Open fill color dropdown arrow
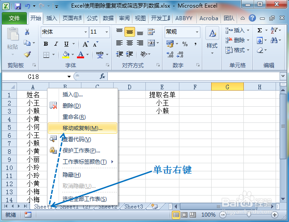The width and height of the screenshot is (289, 222). (72, 55)
